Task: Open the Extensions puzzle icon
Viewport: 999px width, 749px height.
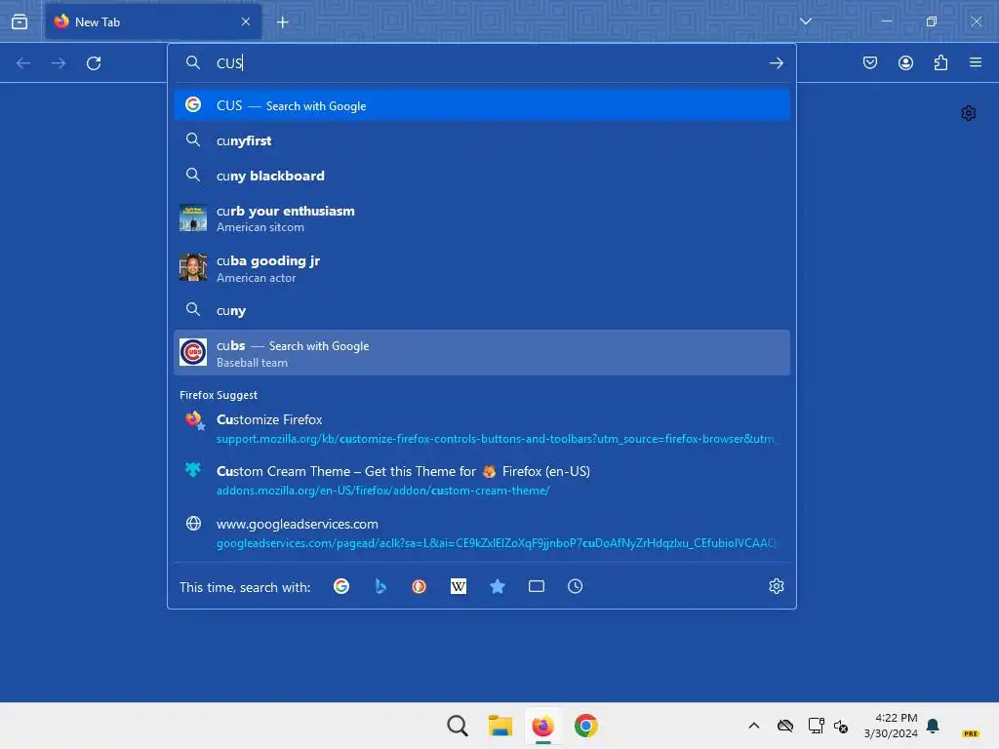Action: click(x=940, y=62)
